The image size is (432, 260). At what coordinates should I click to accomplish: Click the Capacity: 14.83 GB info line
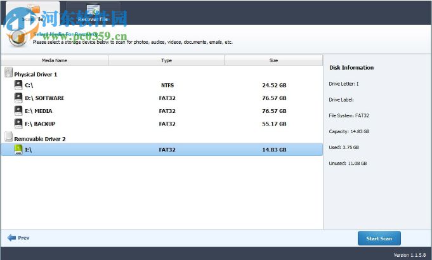349,132
